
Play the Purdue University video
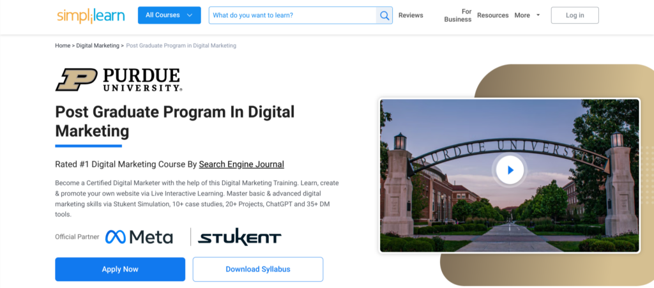pyautogui.click(x=510, y=170)
